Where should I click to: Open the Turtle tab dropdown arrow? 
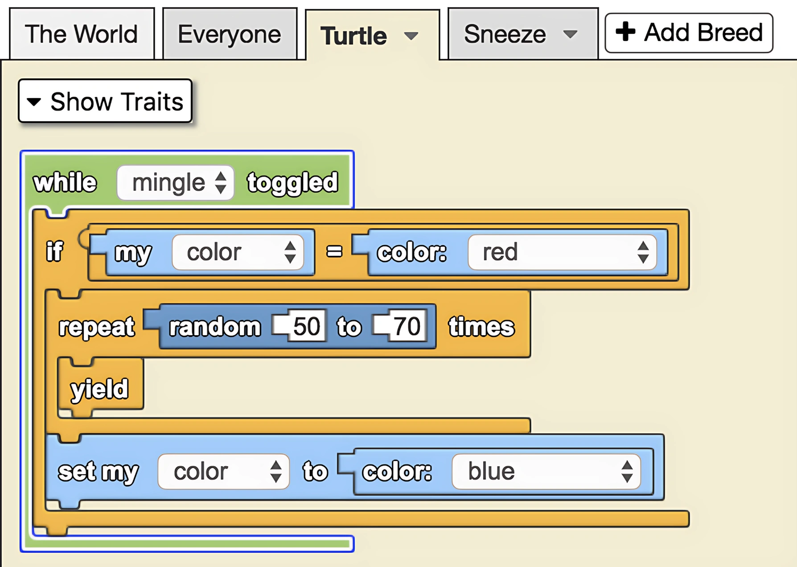411,36
